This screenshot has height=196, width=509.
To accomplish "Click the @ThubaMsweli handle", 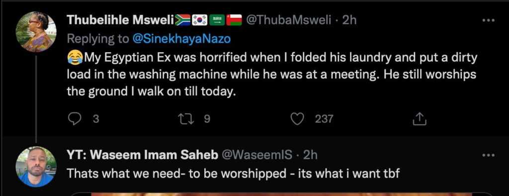I will [x=289, y=20].
